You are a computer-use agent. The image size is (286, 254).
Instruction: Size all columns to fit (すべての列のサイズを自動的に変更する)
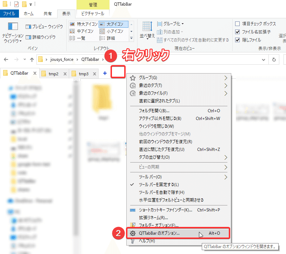point(193,40)
